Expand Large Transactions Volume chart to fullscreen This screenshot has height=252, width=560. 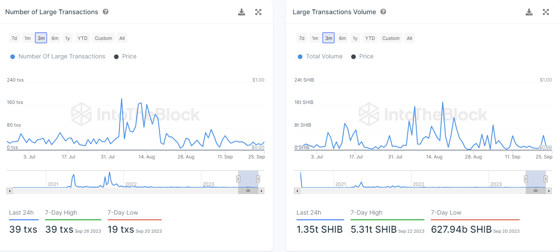(x=546, y=12)
